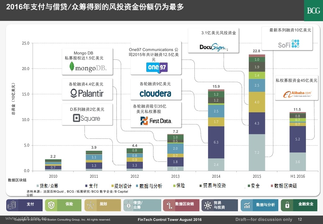
Task: Click the slide title about 2016年支付与借贷/众筹
Action: (x=95, y=7)
